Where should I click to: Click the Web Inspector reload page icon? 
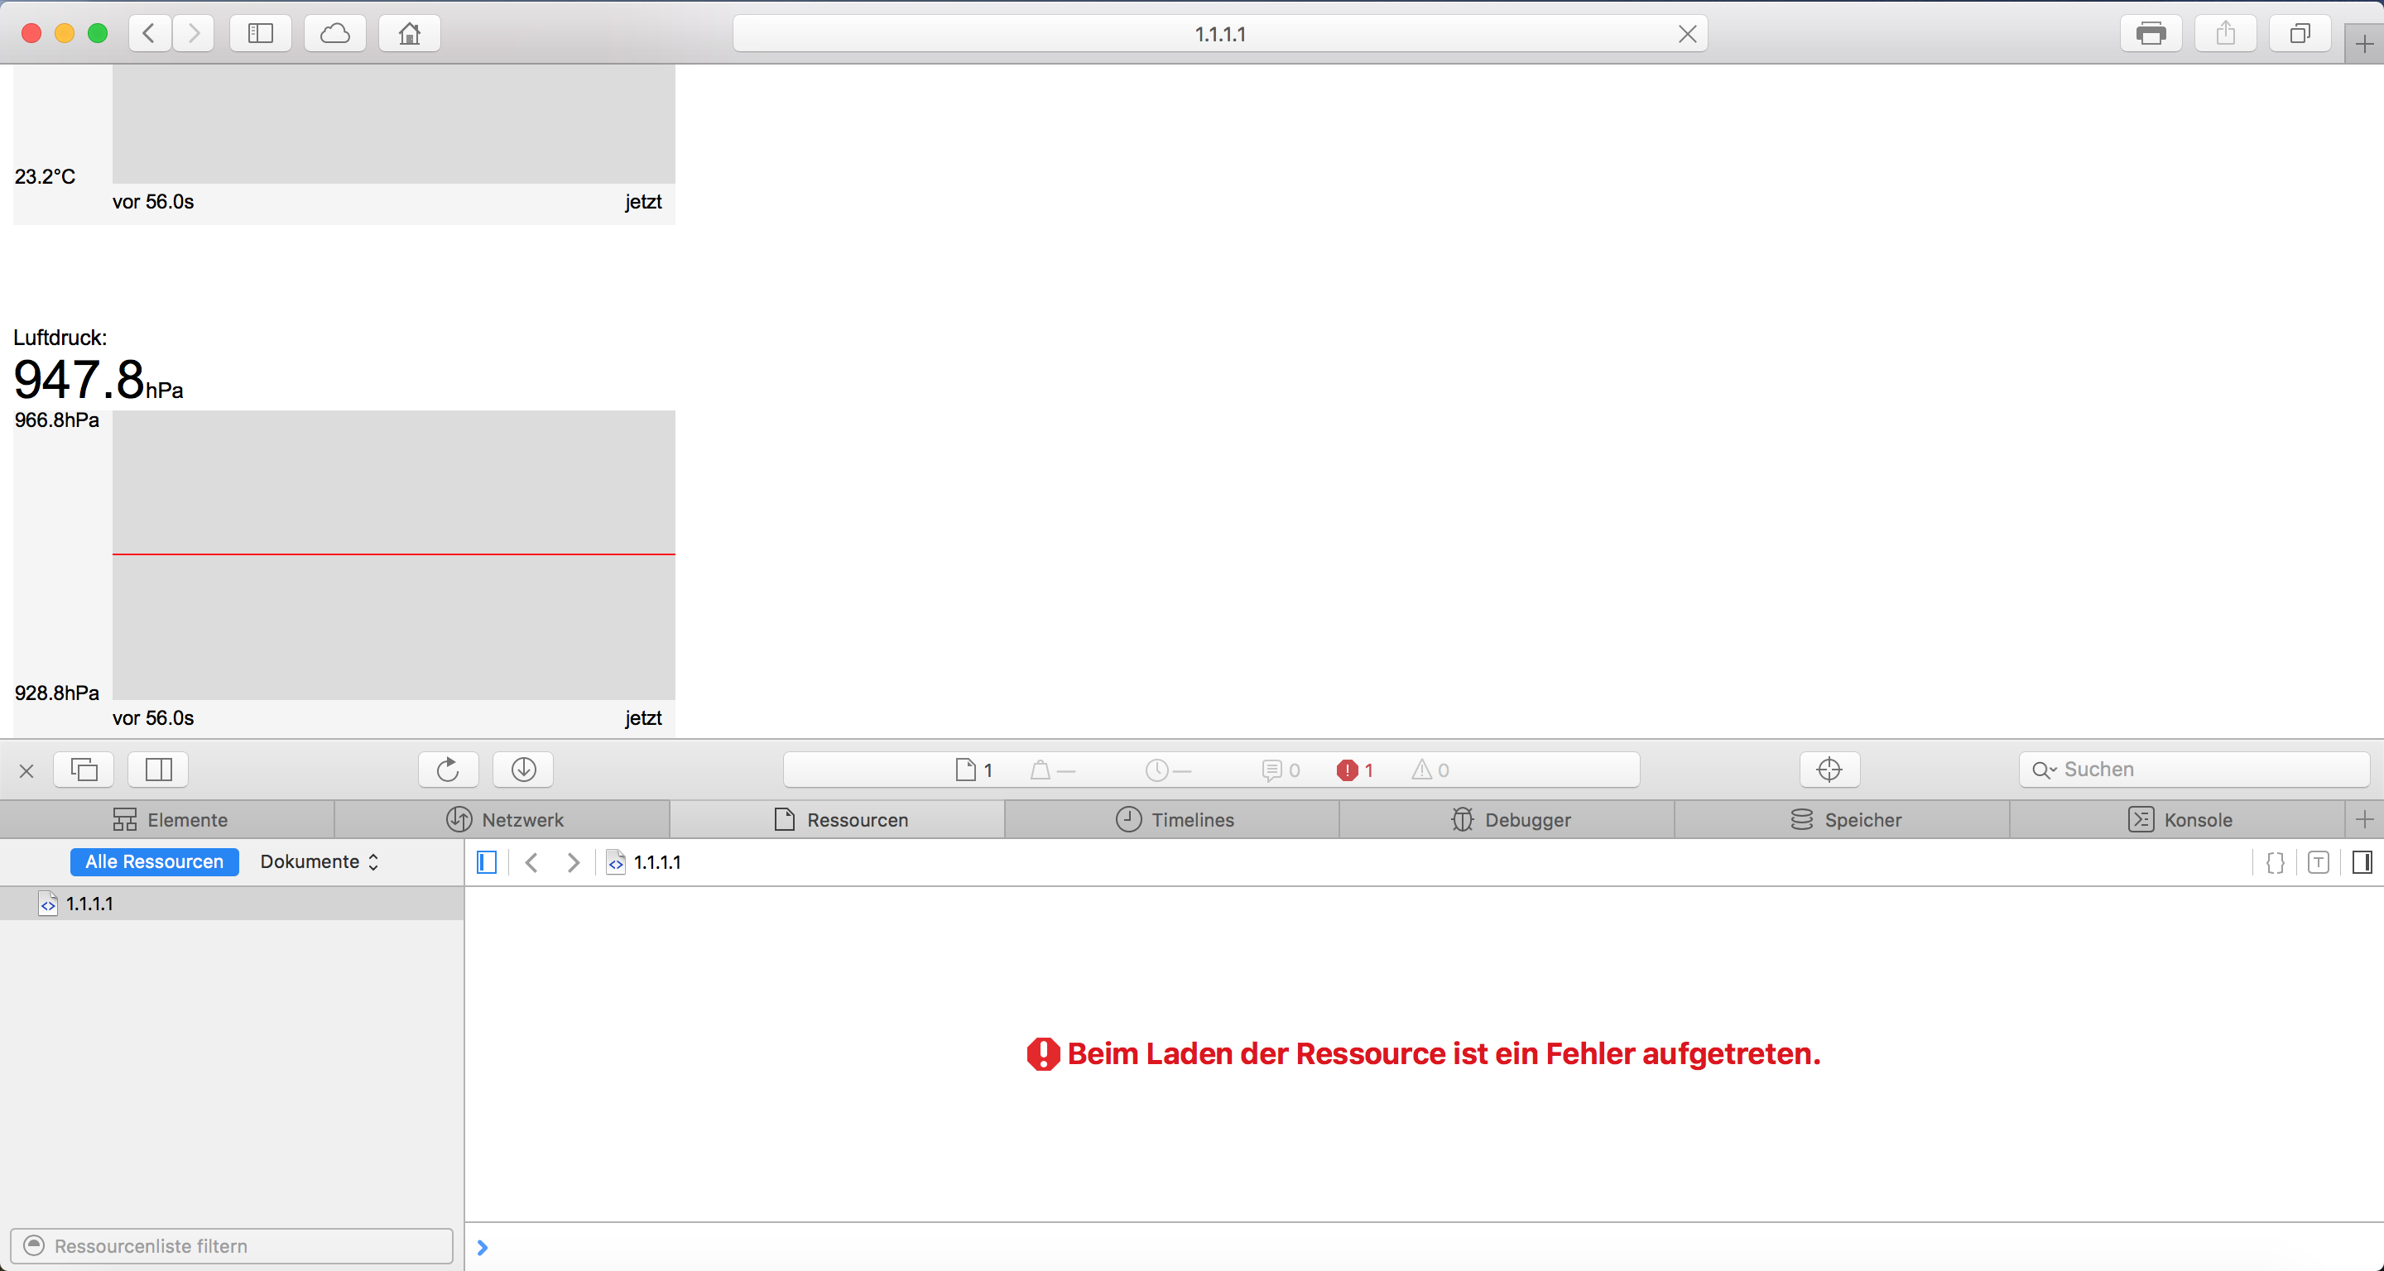click(x=448, y=770)
